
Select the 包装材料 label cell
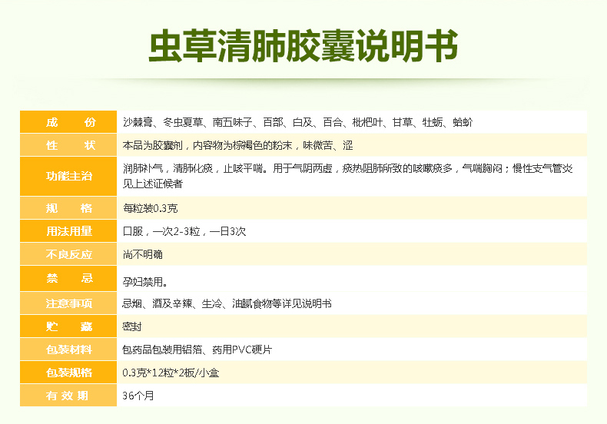68,349
